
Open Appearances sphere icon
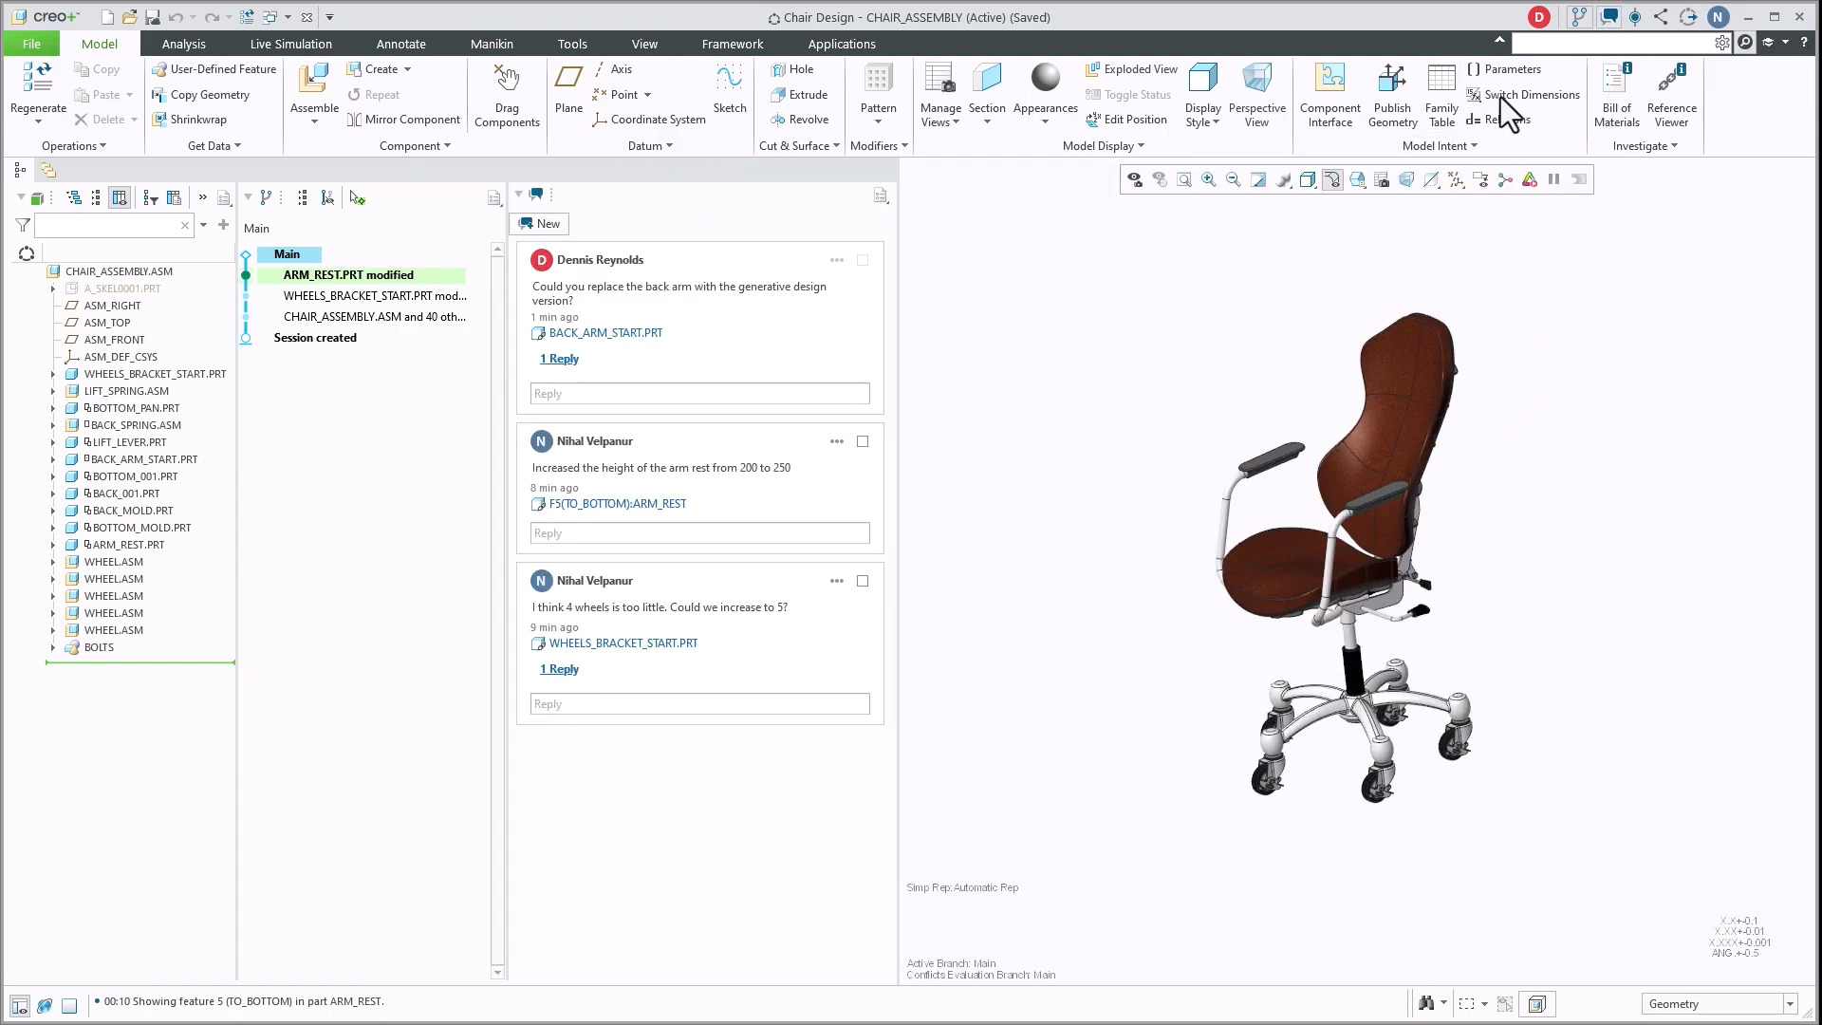tap(1045, 79)
